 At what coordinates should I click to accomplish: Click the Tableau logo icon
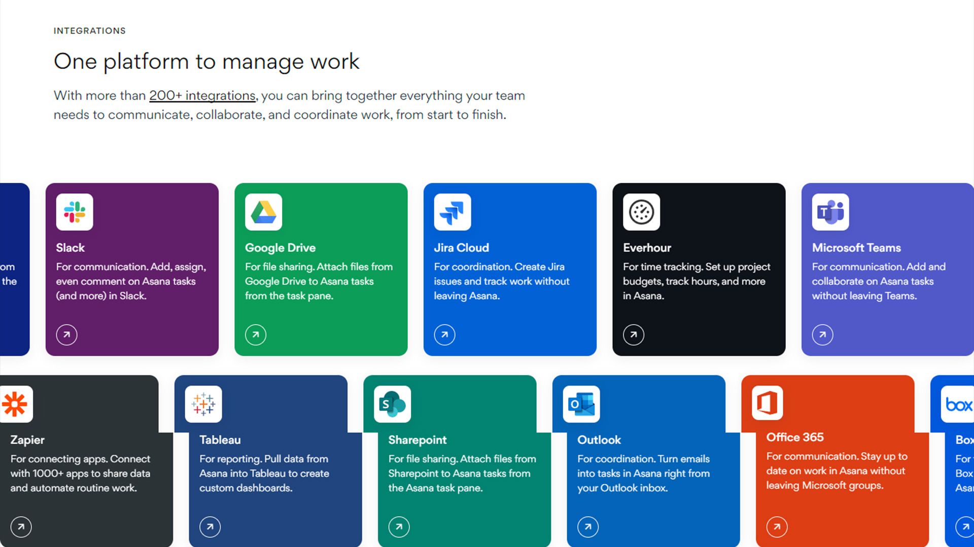click(x=203, y=404)
